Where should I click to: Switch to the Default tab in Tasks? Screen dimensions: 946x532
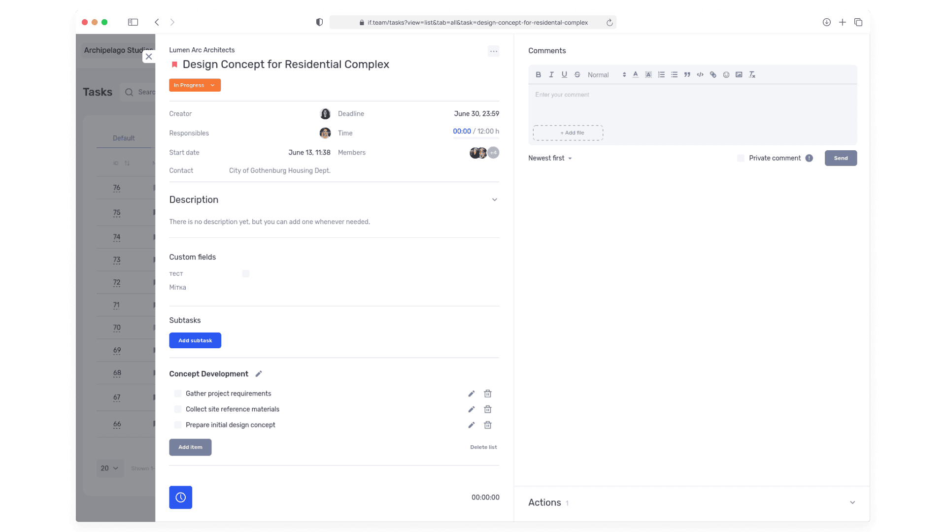click(x=124, y=138)
